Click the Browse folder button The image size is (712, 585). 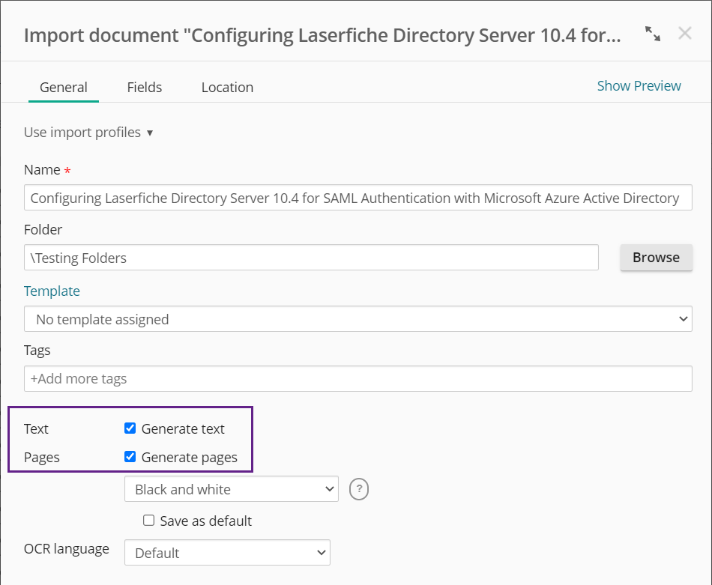656,258
